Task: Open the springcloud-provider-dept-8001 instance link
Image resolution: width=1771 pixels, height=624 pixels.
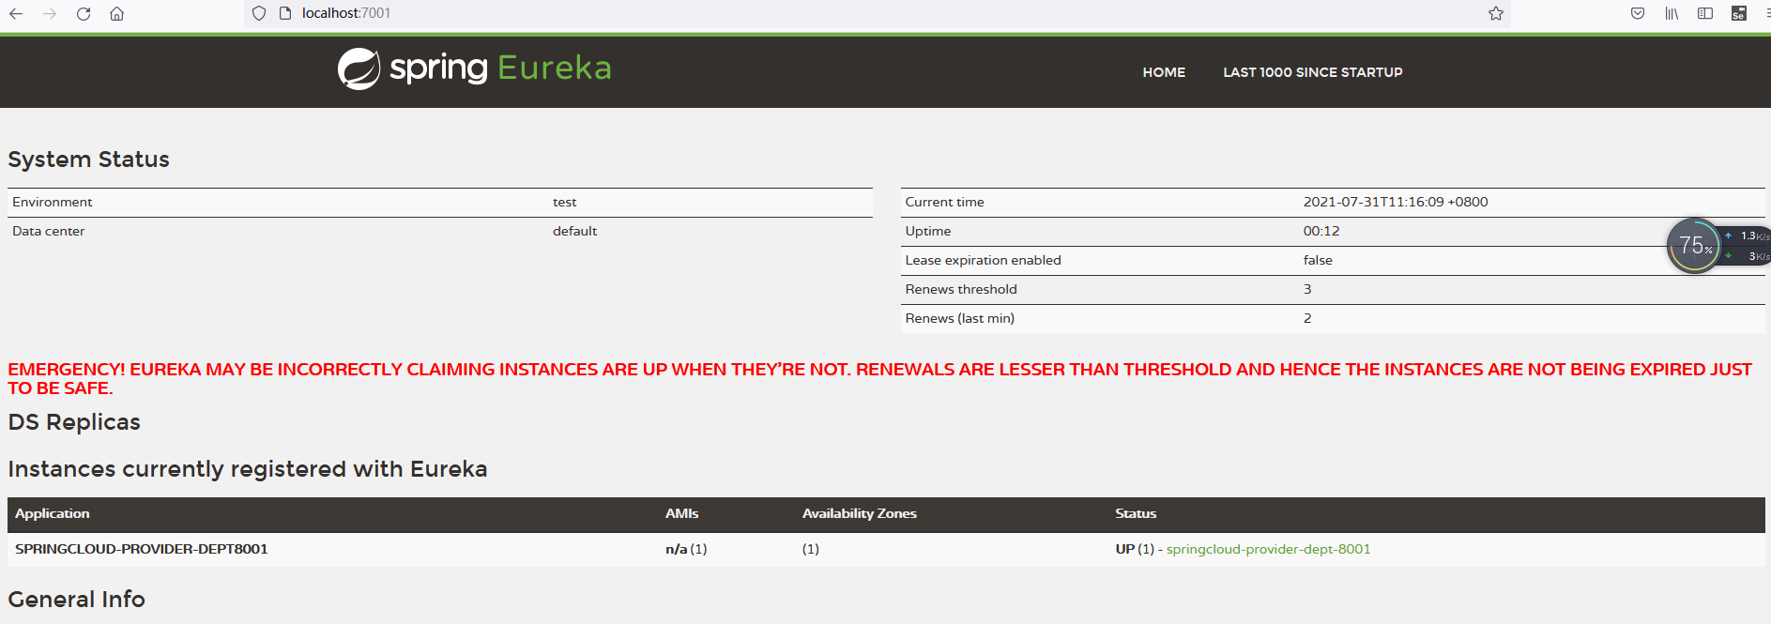Action: [x=1268, y=549]
